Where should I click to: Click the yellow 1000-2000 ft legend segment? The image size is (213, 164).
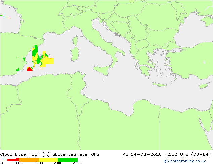pos(48,160)
